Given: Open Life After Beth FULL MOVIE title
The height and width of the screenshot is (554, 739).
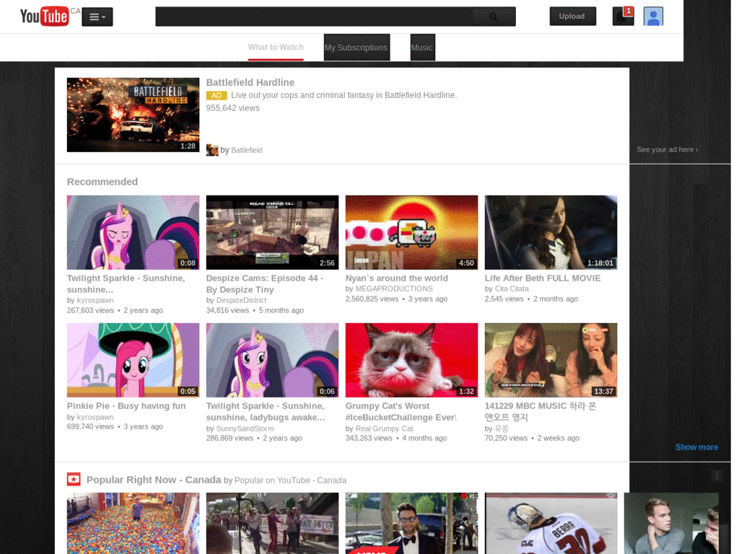Looking at the screenshot, I should click(543, 278).
